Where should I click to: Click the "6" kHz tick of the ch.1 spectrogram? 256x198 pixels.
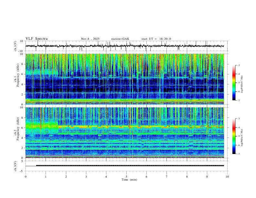point(23,74)
